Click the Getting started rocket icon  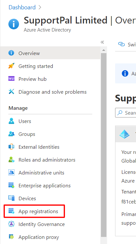click(11, 66)
